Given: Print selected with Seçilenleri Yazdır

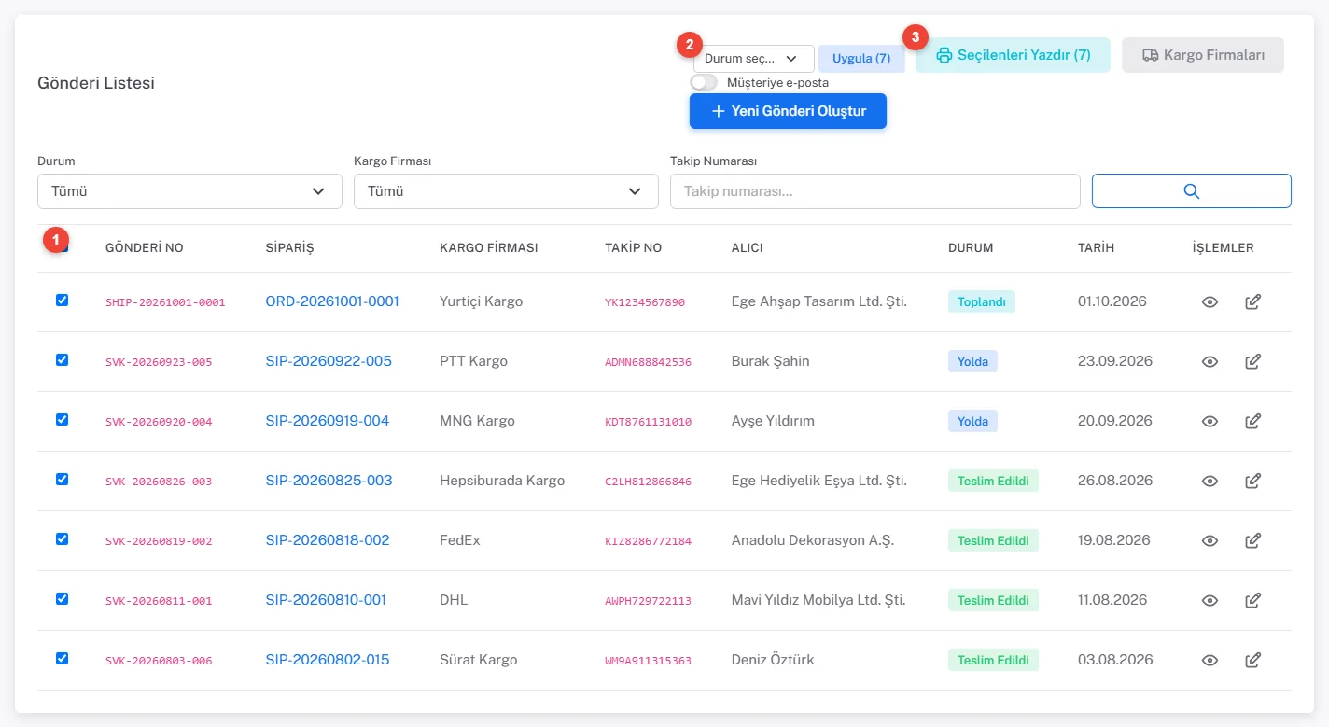Looking at the screenshot, I should (1013, 55).
